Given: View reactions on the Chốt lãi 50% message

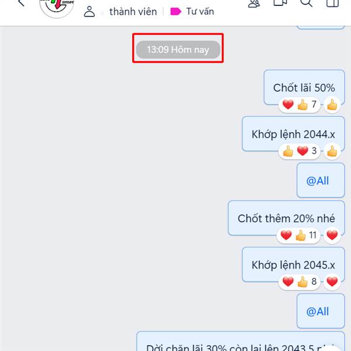Looking at the screenshot, I should coord(300,105).
